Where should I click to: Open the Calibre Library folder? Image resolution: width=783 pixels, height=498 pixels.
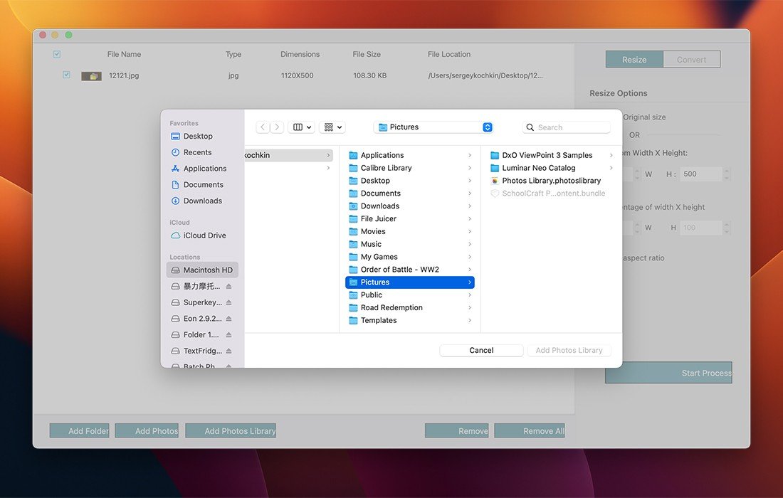(x=386, y=168)
